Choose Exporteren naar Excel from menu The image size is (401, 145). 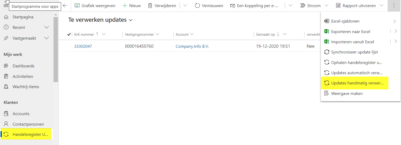350,31
